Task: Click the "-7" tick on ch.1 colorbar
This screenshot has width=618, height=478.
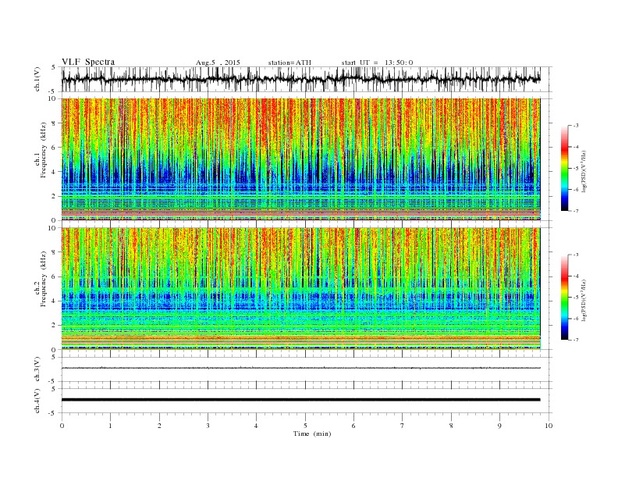Action: pyautogui.click(x=575, y=211)
